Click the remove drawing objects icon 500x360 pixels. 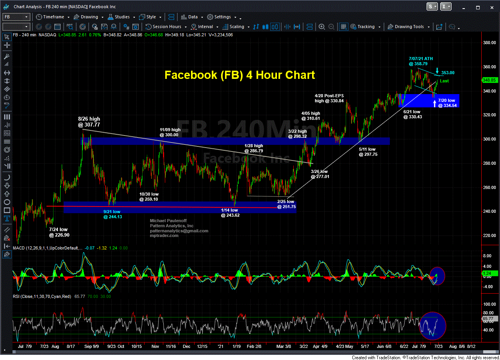pos(7,237)
